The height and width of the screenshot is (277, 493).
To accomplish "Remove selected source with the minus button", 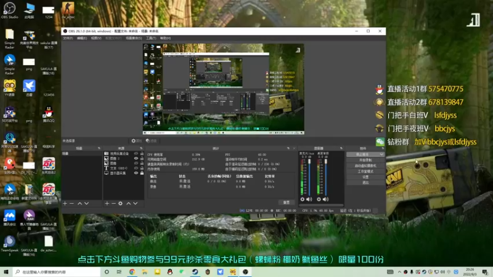I will [113, 204].
